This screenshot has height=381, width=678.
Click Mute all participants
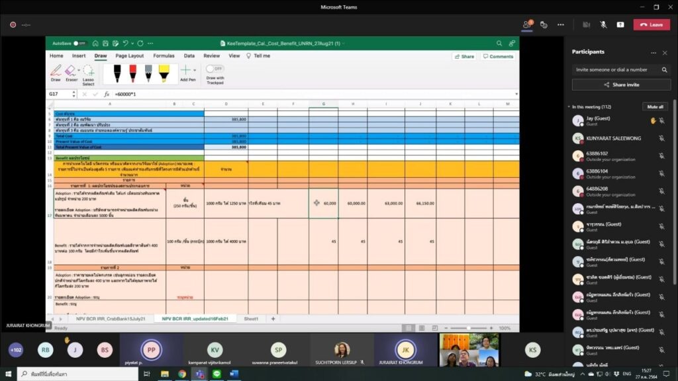point(655,106)
